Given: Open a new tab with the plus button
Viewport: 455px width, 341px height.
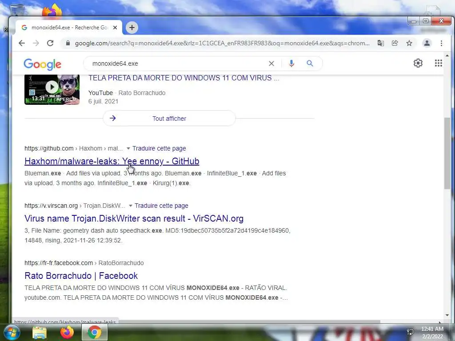Looking at the screenshot, I should (x=132, y=28).
